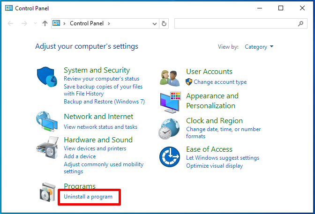Open Network and Internet category
315x214 pixels.
click(98, 117)
